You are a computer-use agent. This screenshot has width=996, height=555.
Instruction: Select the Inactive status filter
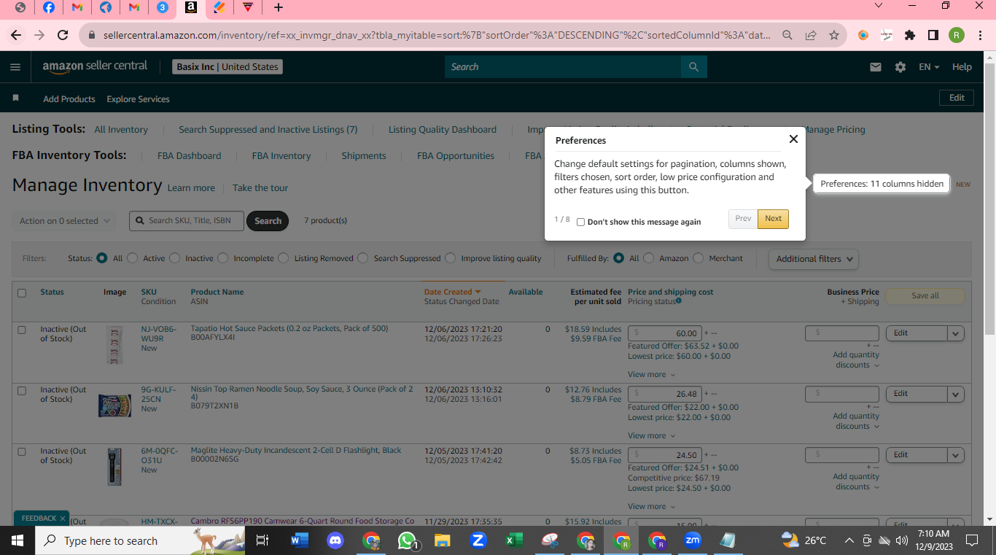175,258
